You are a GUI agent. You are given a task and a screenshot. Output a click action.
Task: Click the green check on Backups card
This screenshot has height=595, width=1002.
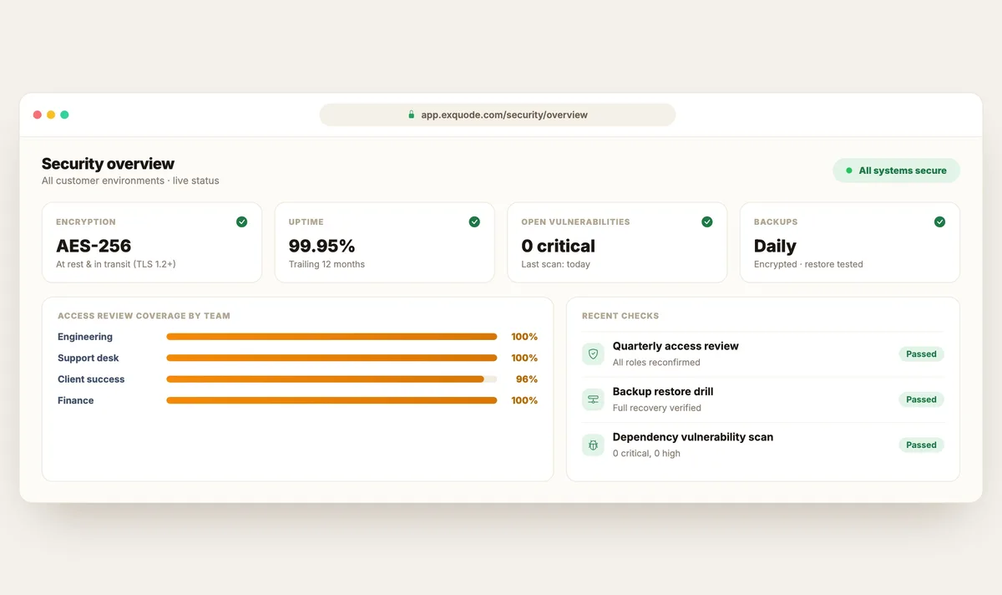(939, 221)
